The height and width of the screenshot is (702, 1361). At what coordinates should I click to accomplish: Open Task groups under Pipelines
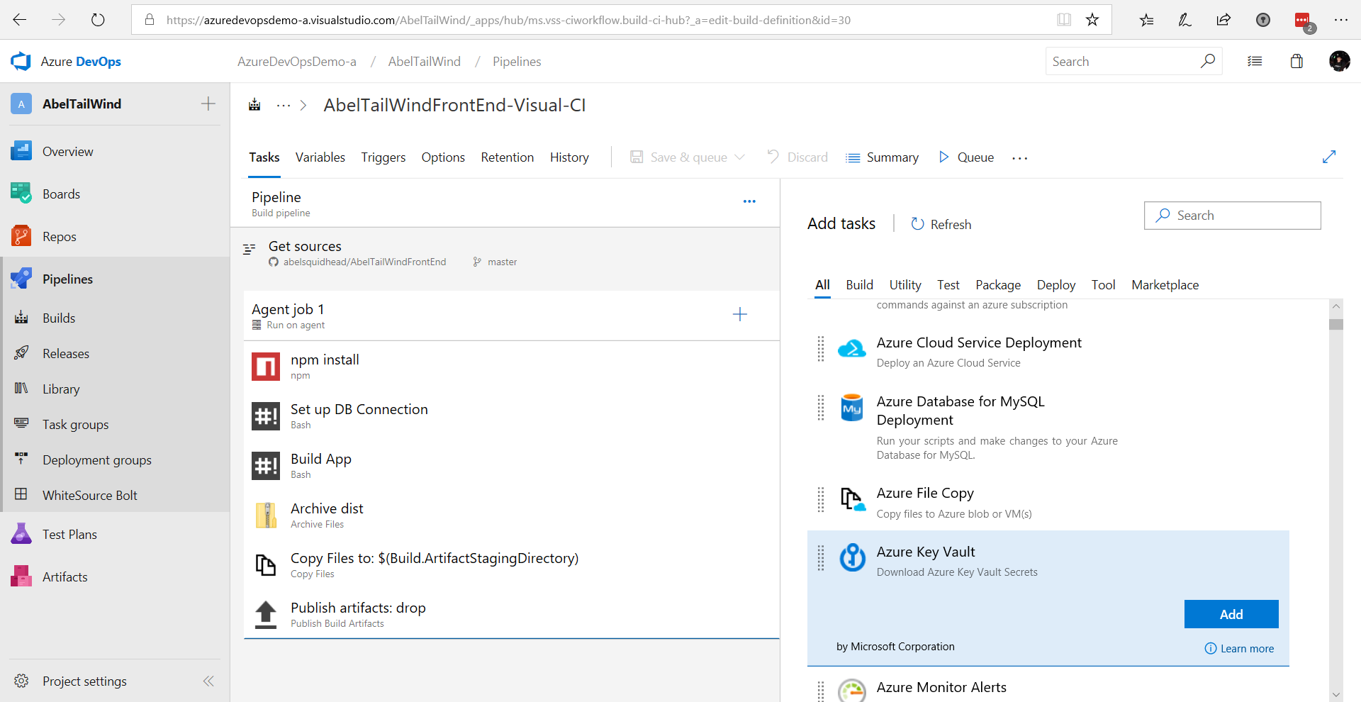coord(76,425)
